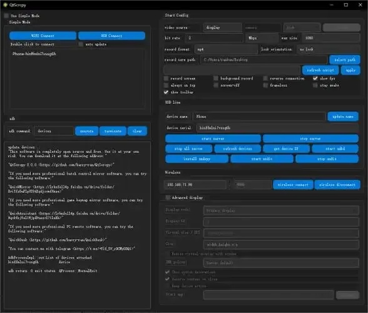Click the wireless connect button
This screenshot has height=313, width=368.
pyautogui.click(x=293, y=185)
